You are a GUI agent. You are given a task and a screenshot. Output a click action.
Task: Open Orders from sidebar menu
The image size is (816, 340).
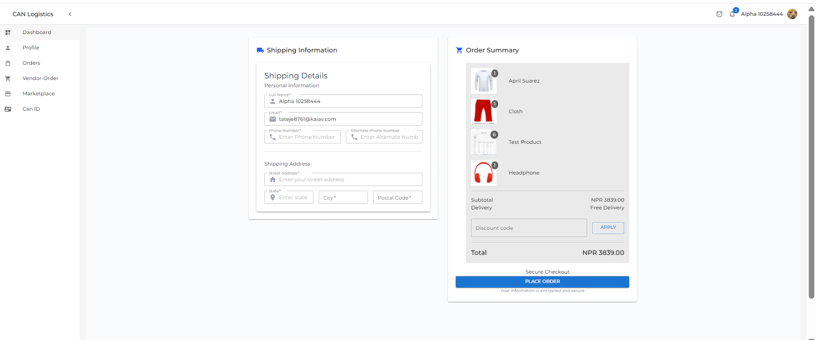click(x=40, y=63)
